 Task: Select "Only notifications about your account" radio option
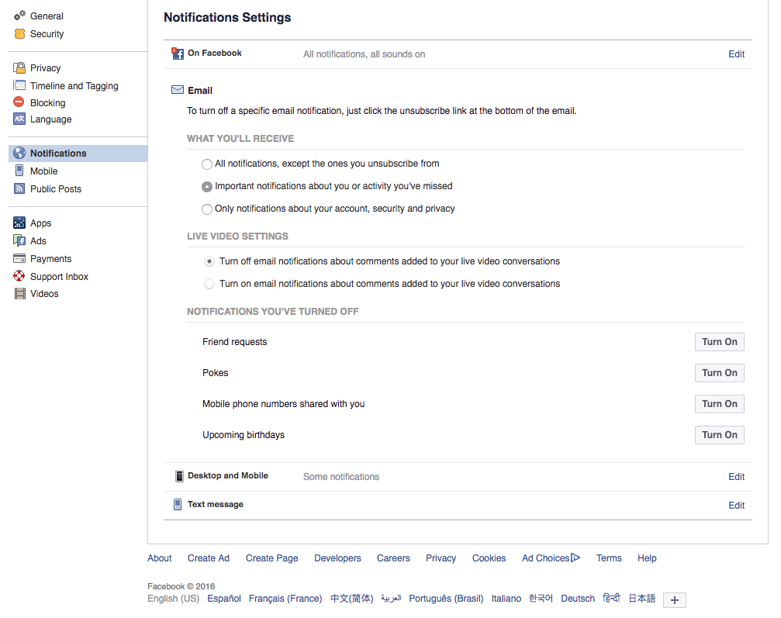tap(207, 209)
